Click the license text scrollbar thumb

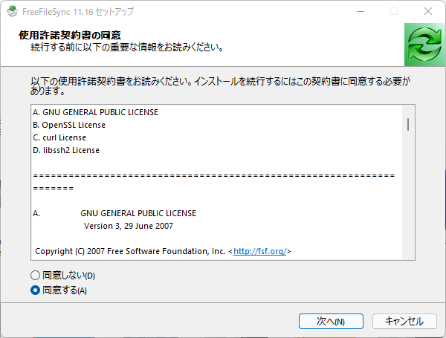click(x=408, y=125)
